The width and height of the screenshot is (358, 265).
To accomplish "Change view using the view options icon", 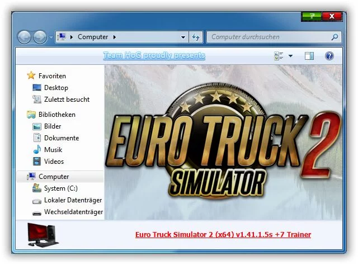I will pos(279,56).
